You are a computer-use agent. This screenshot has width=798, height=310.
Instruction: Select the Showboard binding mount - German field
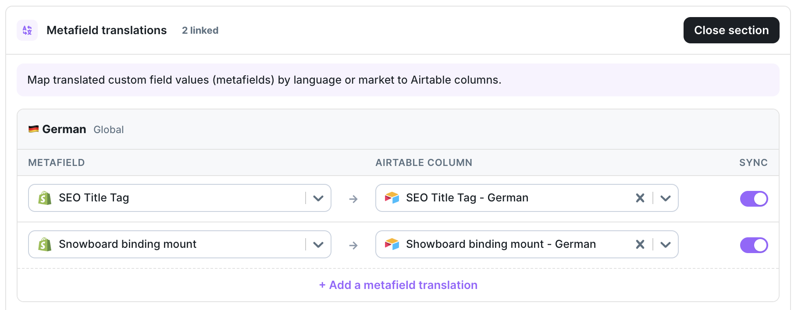[x=527, y=244]
